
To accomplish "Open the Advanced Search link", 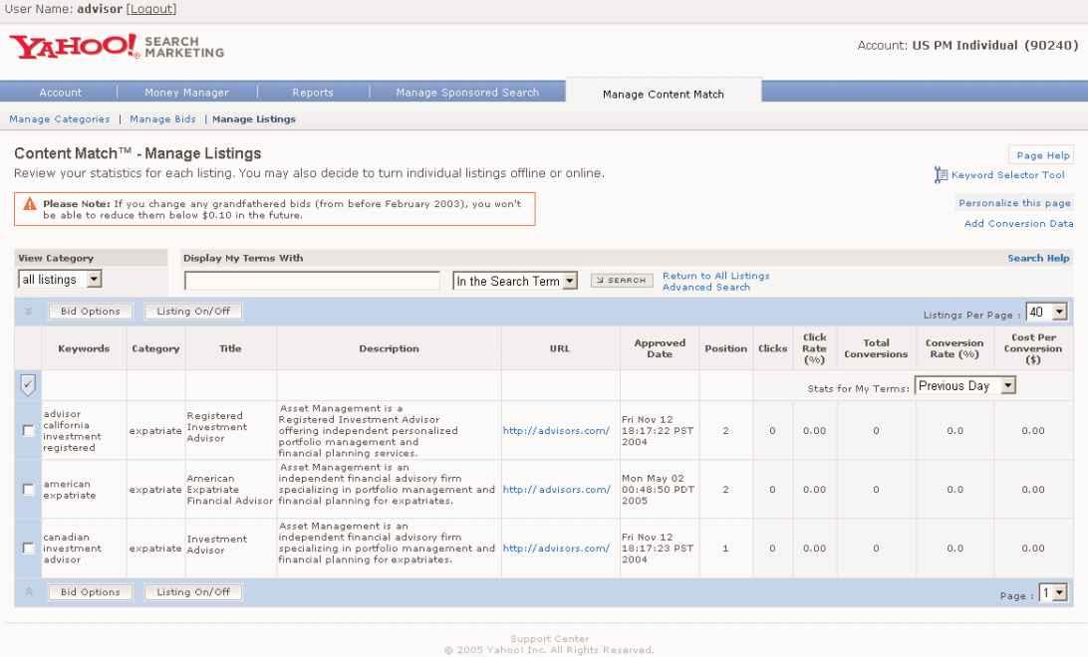I will coord(705,287).
